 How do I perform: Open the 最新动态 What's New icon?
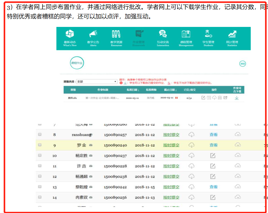(70, 34)
